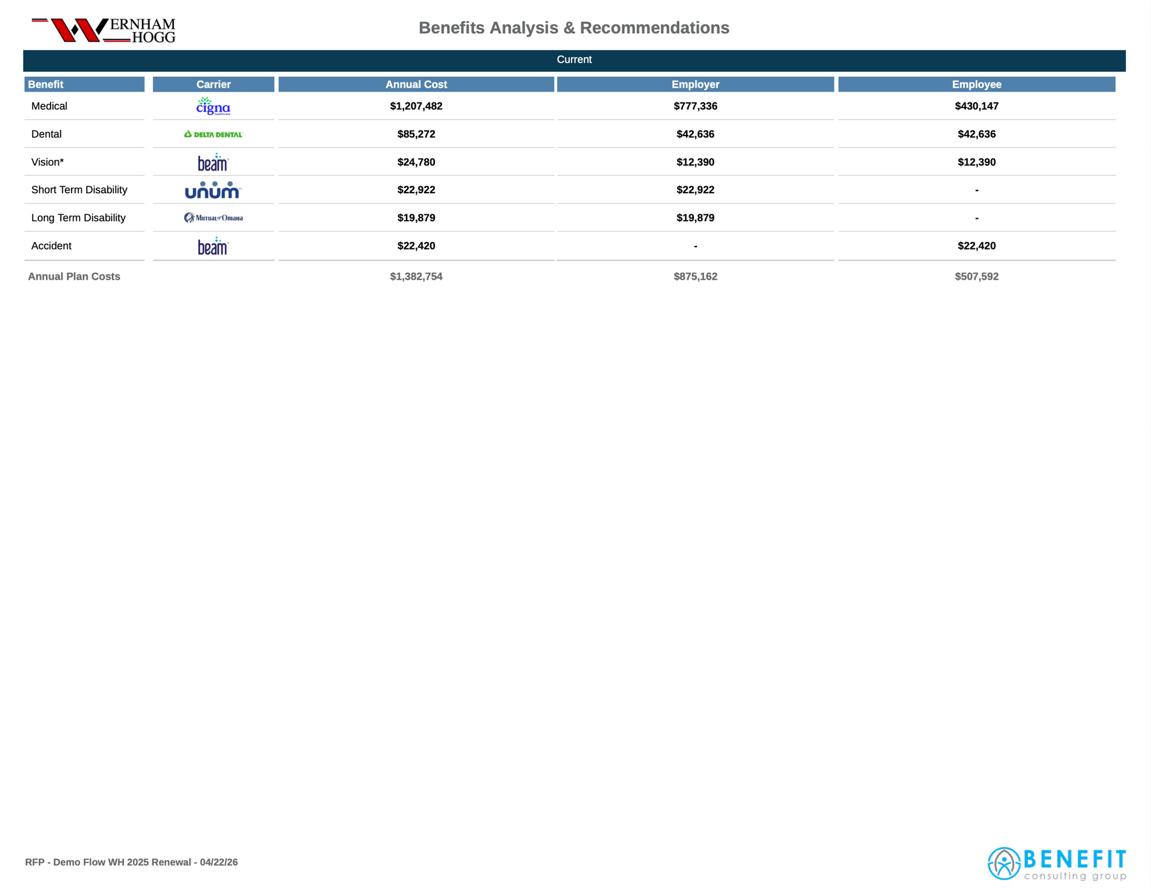
Task: Click Accident employer dash value
Action: tap(696, 246)
